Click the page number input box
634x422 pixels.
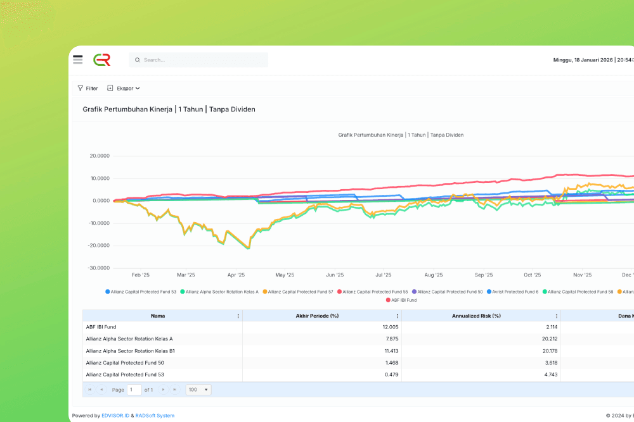134,390
